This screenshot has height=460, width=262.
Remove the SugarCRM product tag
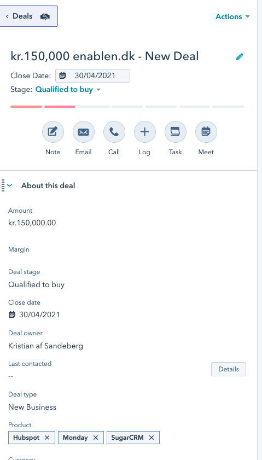click(x=152, y=438)
